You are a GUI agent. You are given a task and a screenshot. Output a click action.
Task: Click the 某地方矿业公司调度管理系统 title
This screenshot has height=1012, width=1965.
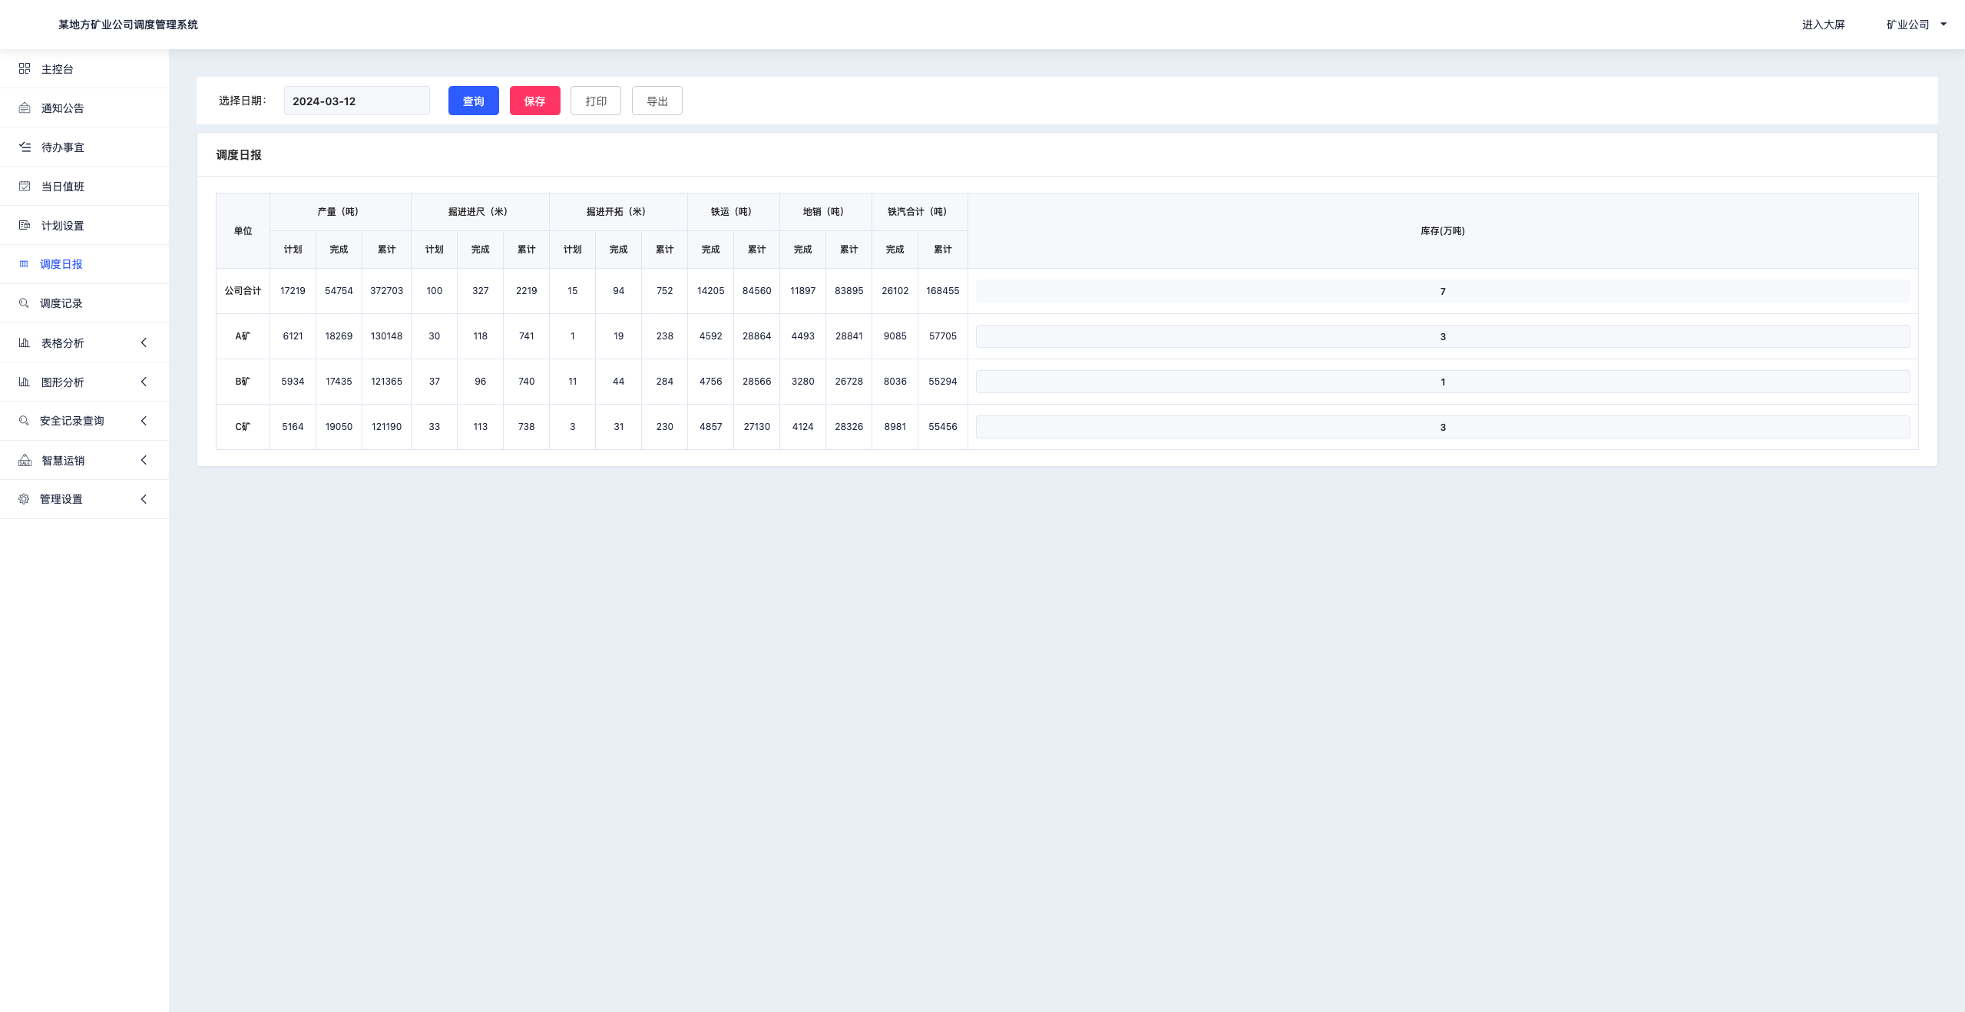coord(128,25)
